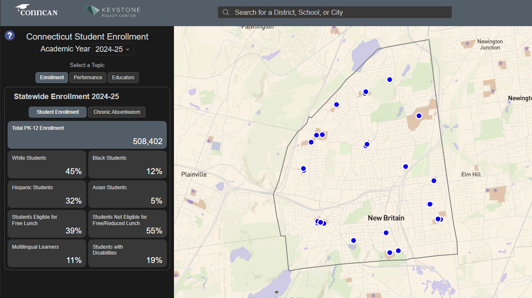Open the Academic Year 2024-25 dropdown

pos(113,49)
